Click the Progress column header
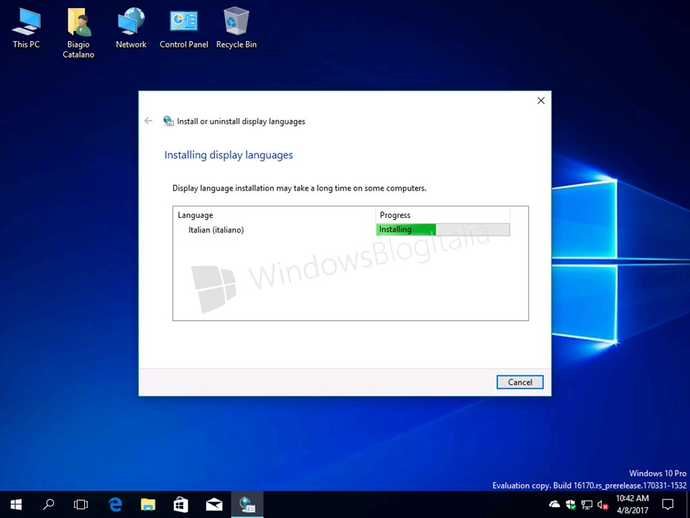 click(x=442, y=215)
